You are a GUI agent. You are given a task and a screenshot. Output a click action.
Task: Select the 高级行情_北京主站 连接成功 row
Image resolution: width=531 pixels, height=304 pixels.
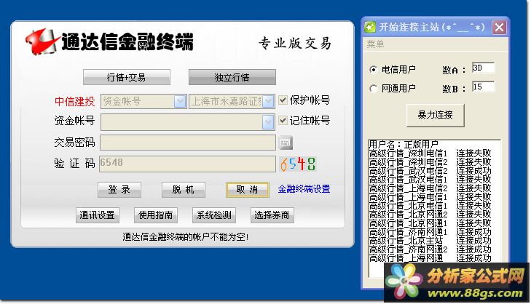point(430,241)
